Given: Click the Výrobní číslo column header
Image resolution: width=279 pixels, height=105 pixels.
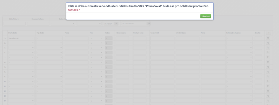Looking at the screenshot, I should (x=181, y=33).
